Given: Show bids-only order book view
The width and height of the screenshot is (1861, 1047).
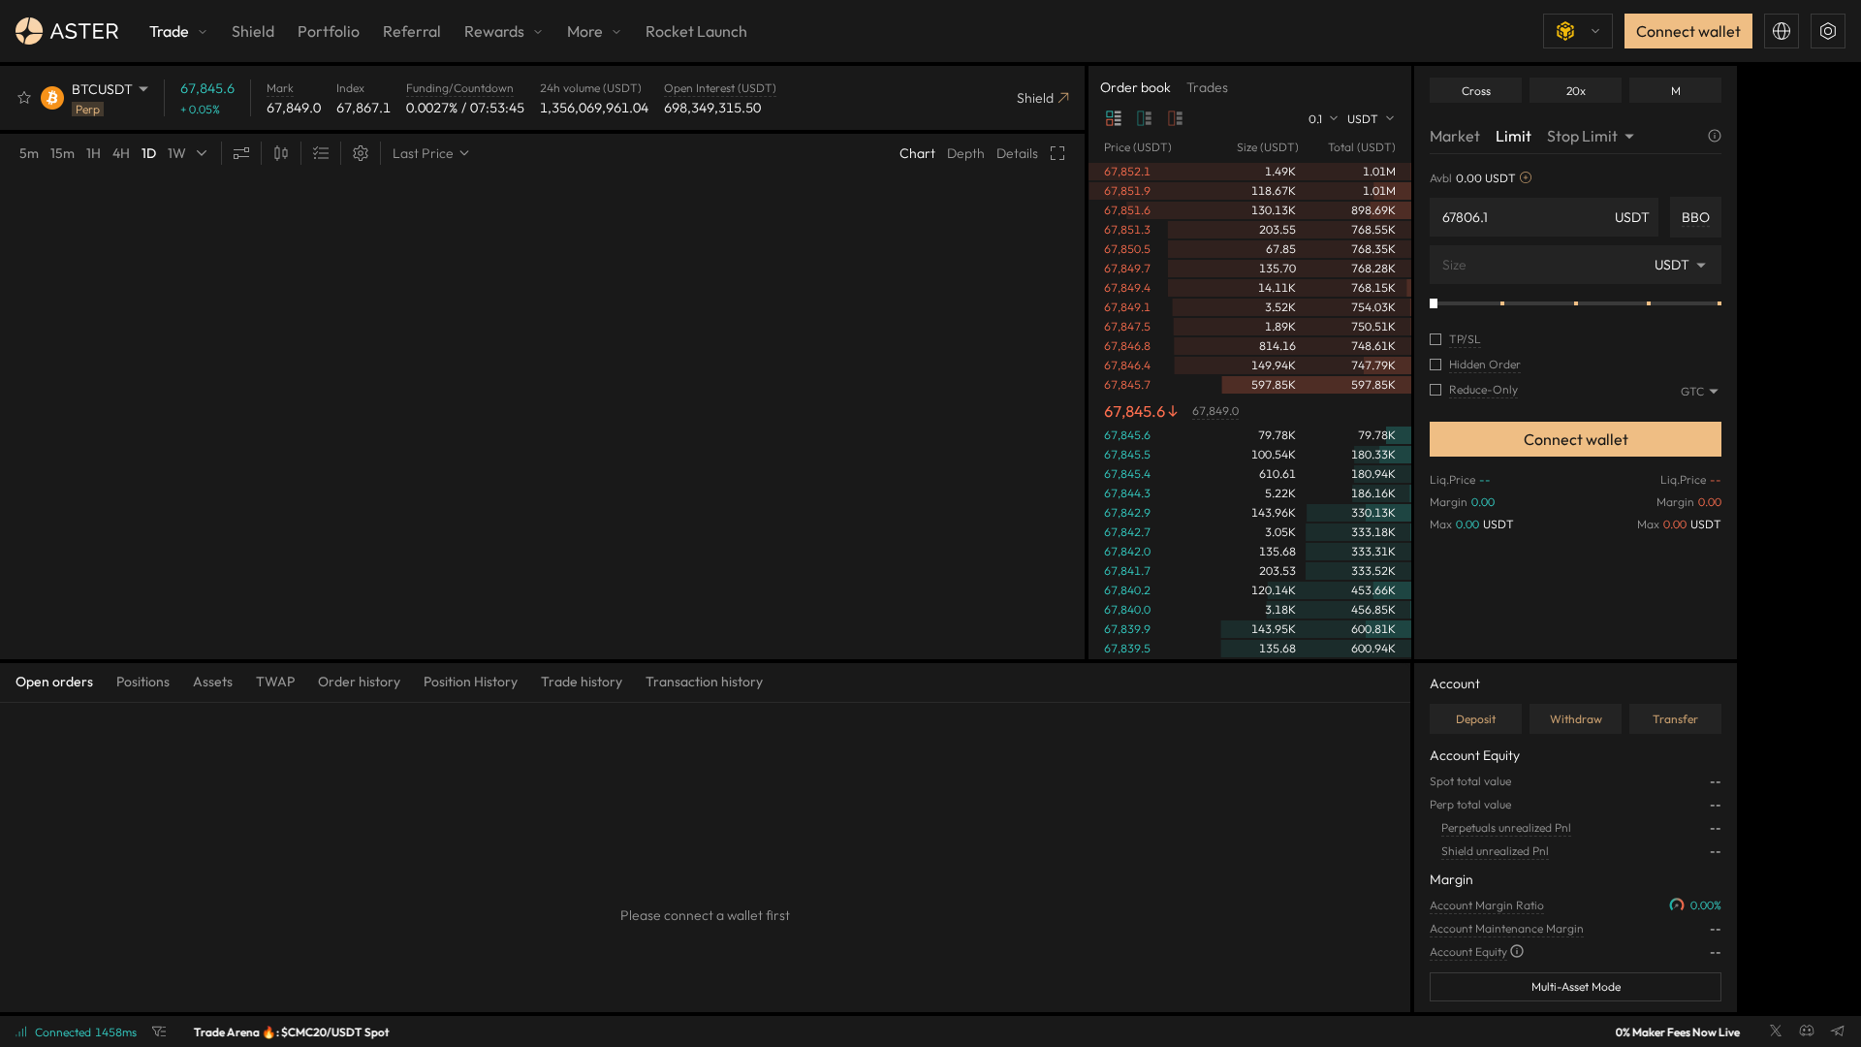Looking at the screenshot, I should (x=1145, y=118).
